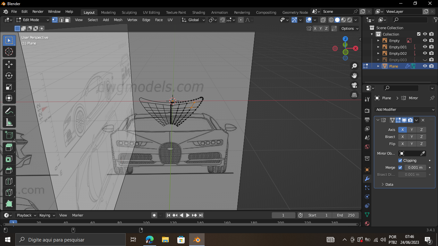The width and height of the screenshot is (438, 246).
Task: Open the File menu
Action: pyautogui.click(x=14, y=12)
